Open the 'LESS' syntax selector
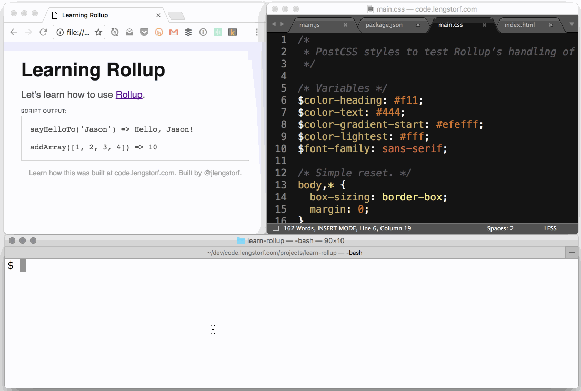This screenshot has height=391, width=581. pos(550,228)
